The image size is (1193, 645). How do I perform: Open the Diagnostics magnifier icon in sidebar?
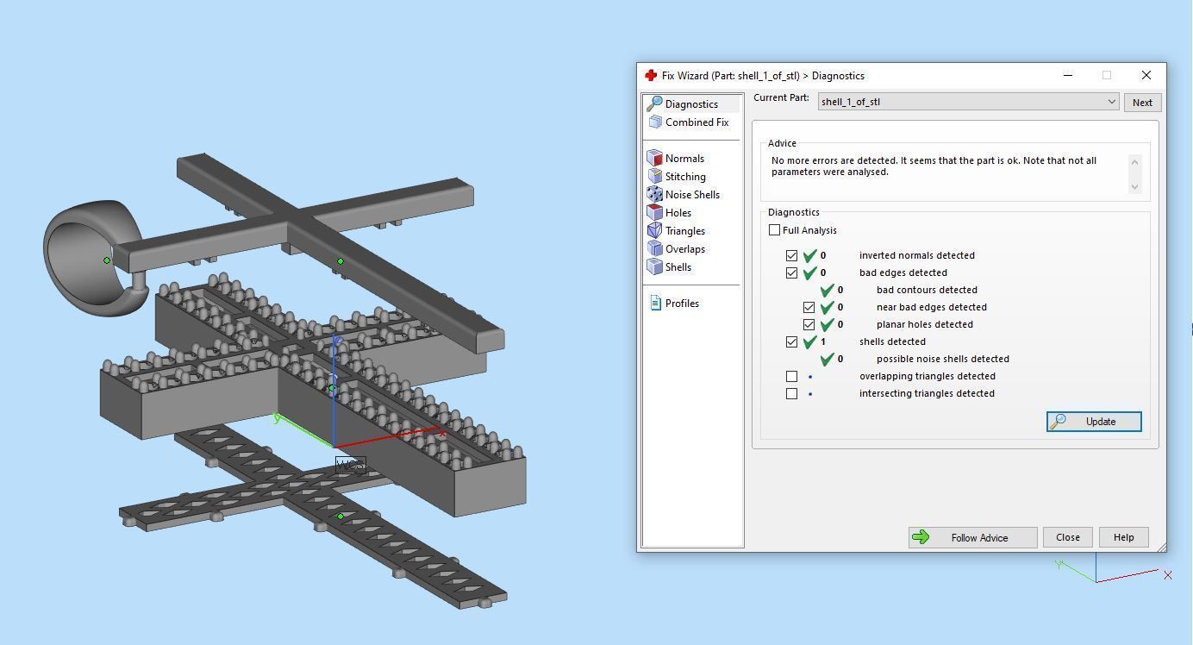point(654,103)
